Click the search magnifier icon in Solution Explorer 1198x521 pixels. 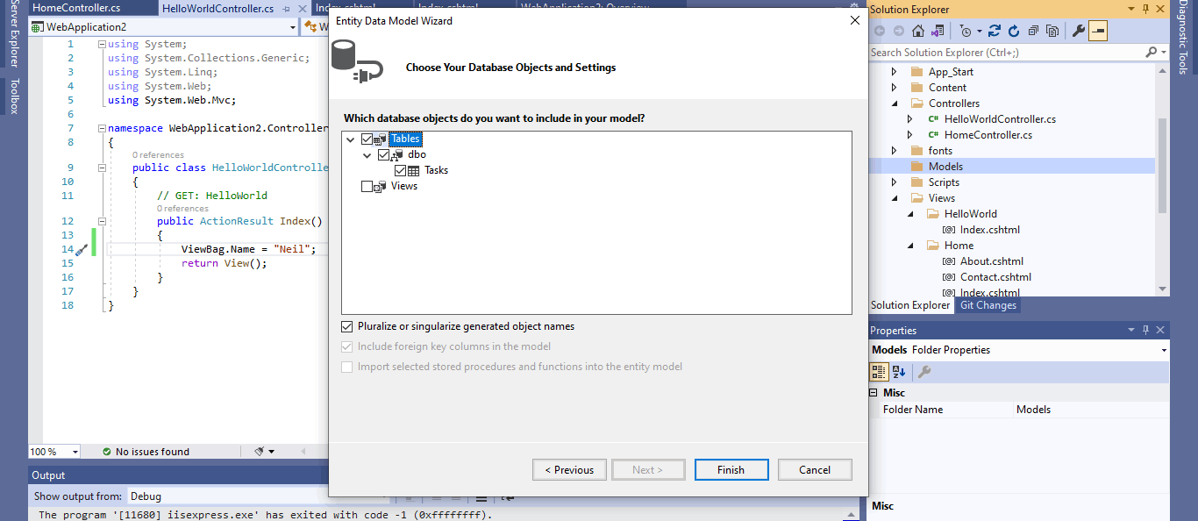click(x=1152, y=53)
